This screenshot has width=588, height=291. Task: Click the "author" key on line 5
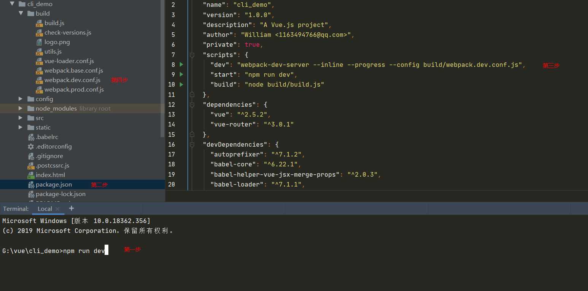coord(218,35)
